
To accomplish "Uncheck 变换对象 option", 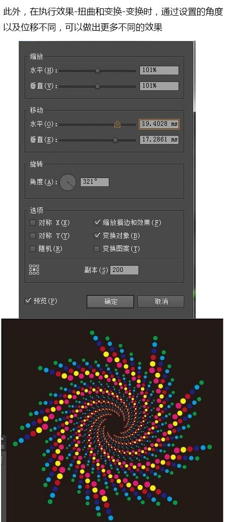I will tap(97, 236).
